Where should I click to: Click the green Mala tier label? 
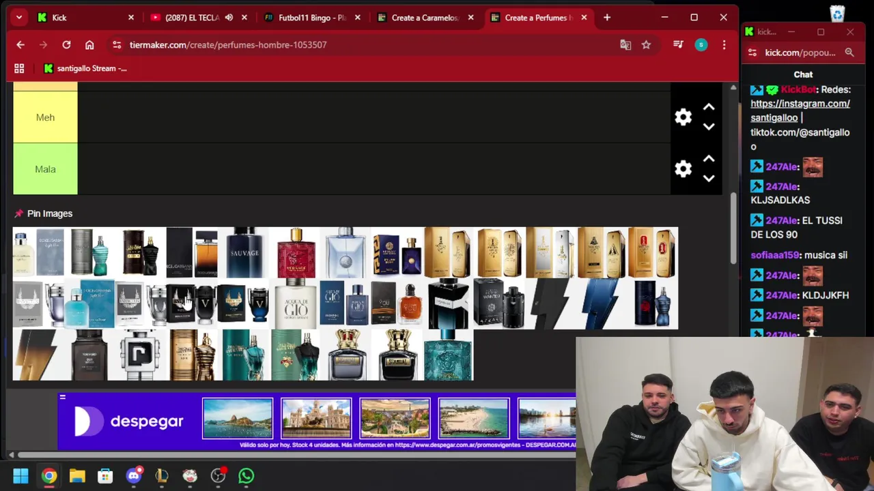click(x=45, y=169)
